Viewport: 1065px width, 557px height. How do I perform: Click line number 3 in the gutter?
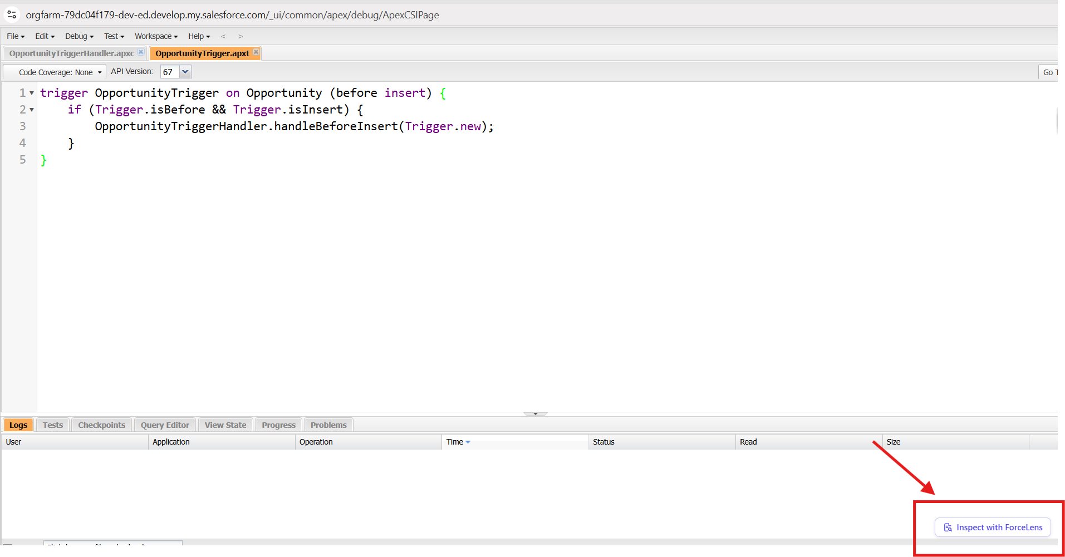23,126
